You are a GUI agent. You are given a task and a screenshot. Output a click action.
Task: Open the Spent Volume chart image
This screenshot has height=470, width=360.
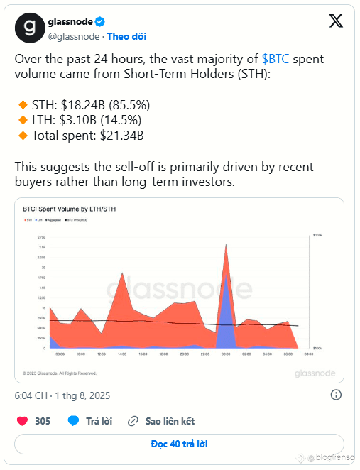point(179,290)
